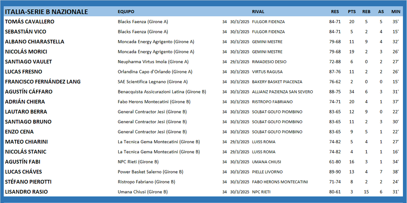Click the ITALIA-SERIE B NAZIONALE title

coord(46,12)
